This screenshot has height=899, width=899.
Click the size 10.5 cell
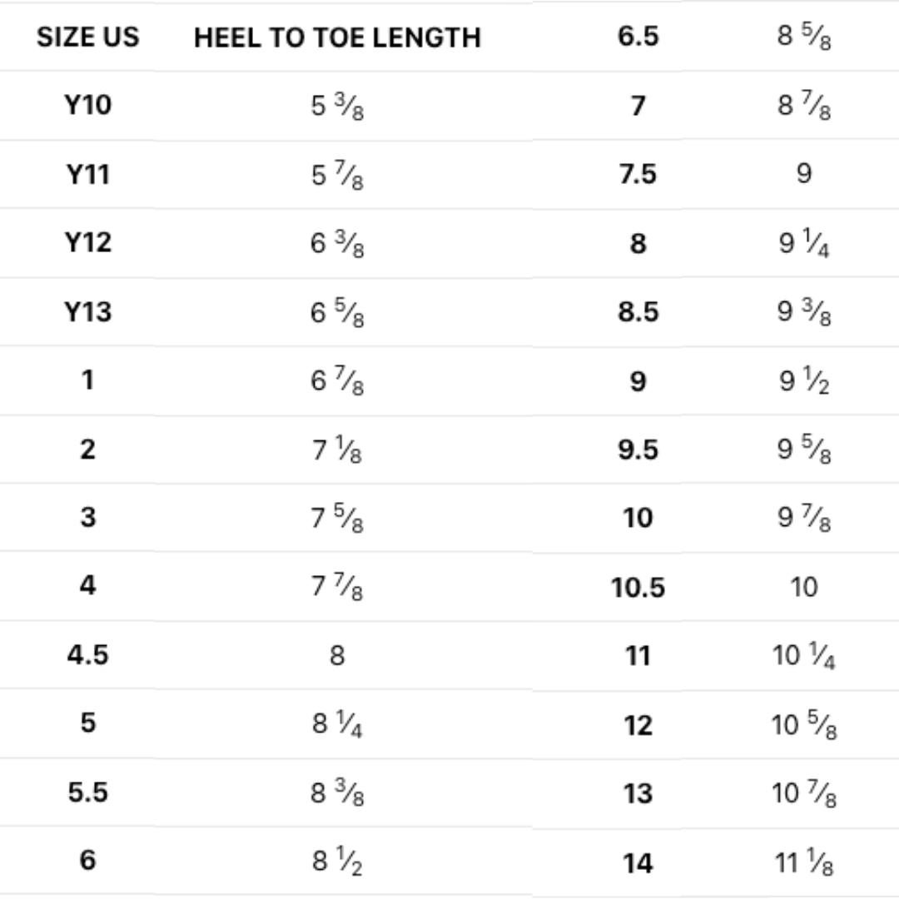[x=638, y=588]
